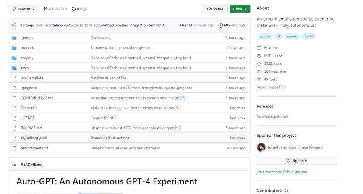Click the Sponsor heart button
This screenshot has width=363, height=194.
pyautogui.click(x=297, y=160)
